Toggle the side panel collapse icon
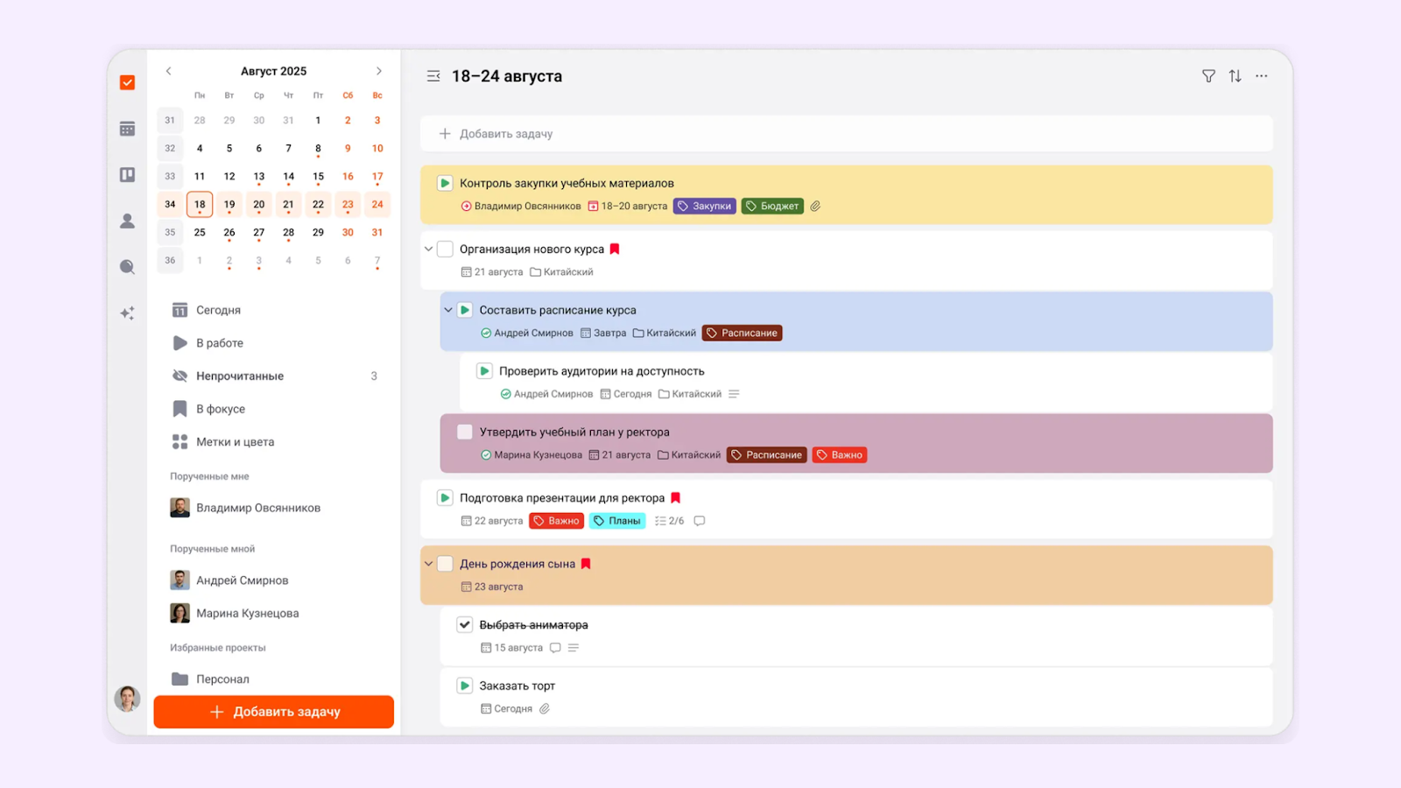1401x788 pixels. click(433, 76)
